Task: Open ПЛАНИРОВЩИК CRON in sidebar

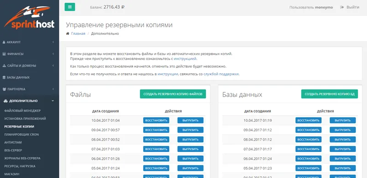Action: (x=22, y=135)
